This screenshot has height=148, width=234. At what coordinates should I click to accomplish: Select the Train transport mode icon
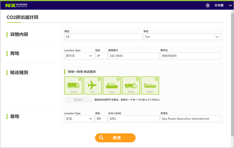(x=130, y=86)
